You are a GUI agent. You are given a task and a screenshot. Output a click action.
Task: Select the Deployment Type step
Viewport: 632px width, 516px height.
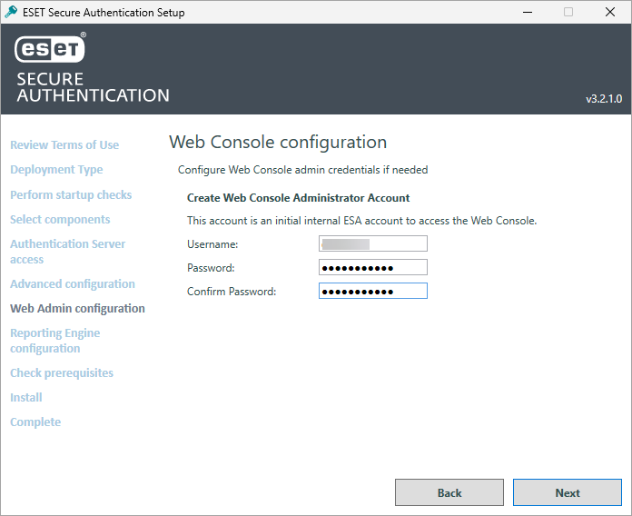pyautogui.click(x=56, y=170)
